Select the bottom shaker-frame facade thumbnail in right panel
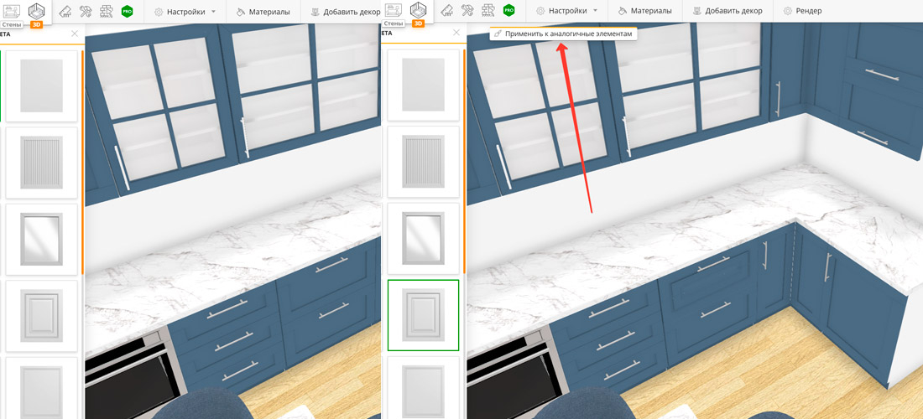This screenshot has height=419, width=923. tap(423, 387)
